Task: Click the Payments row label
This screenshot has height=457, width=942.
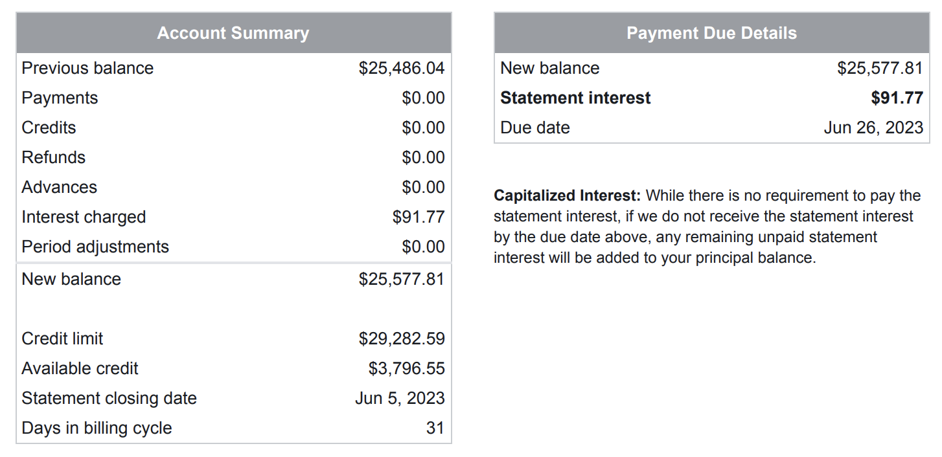Action: coord(60,98)
